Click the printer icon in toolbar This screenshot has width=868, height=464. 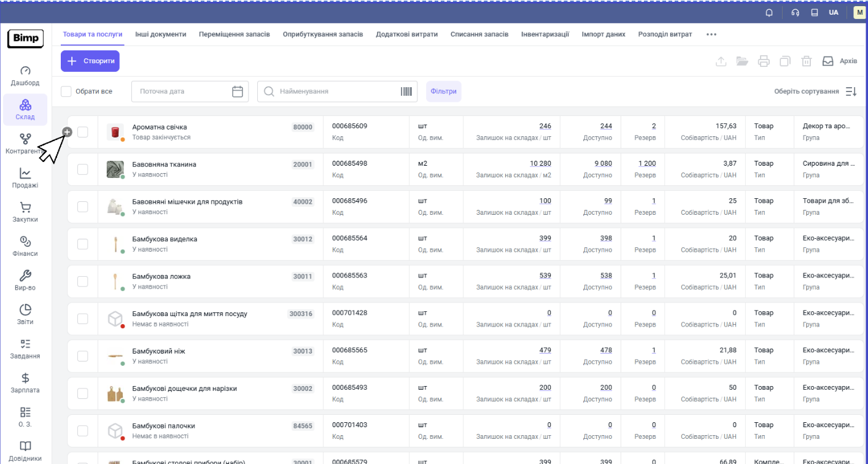[x=764, y=61]
